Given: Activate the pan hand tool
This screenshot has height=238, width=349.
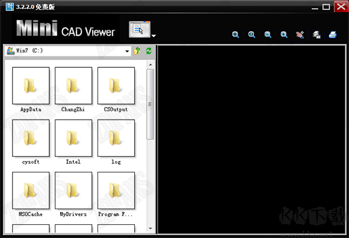Looking at the screenshot, I should (x=300, y=35).
